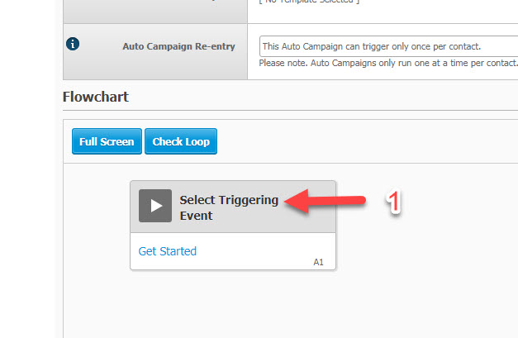
Task: Click the play icon in the trigger node
Action: click(x=155, y=206)
